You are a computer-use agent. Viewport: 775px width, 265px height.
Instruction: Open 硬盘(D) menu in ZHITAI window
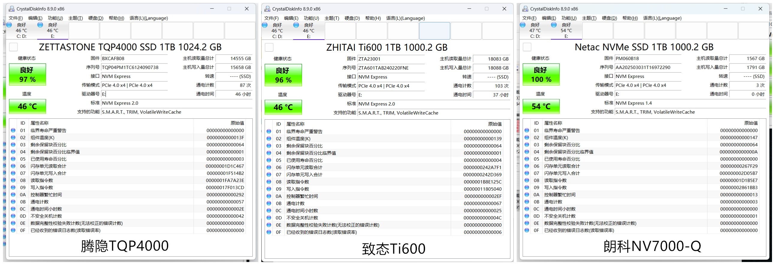(352, 18)
